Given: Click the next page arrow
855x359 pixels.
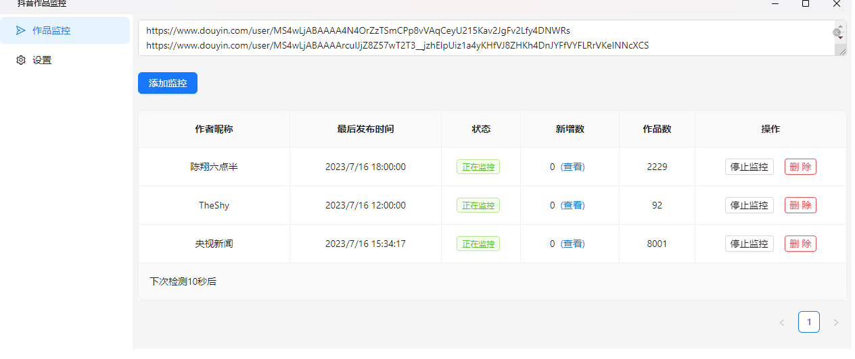Looking at the screenshot, I should 836,323.
